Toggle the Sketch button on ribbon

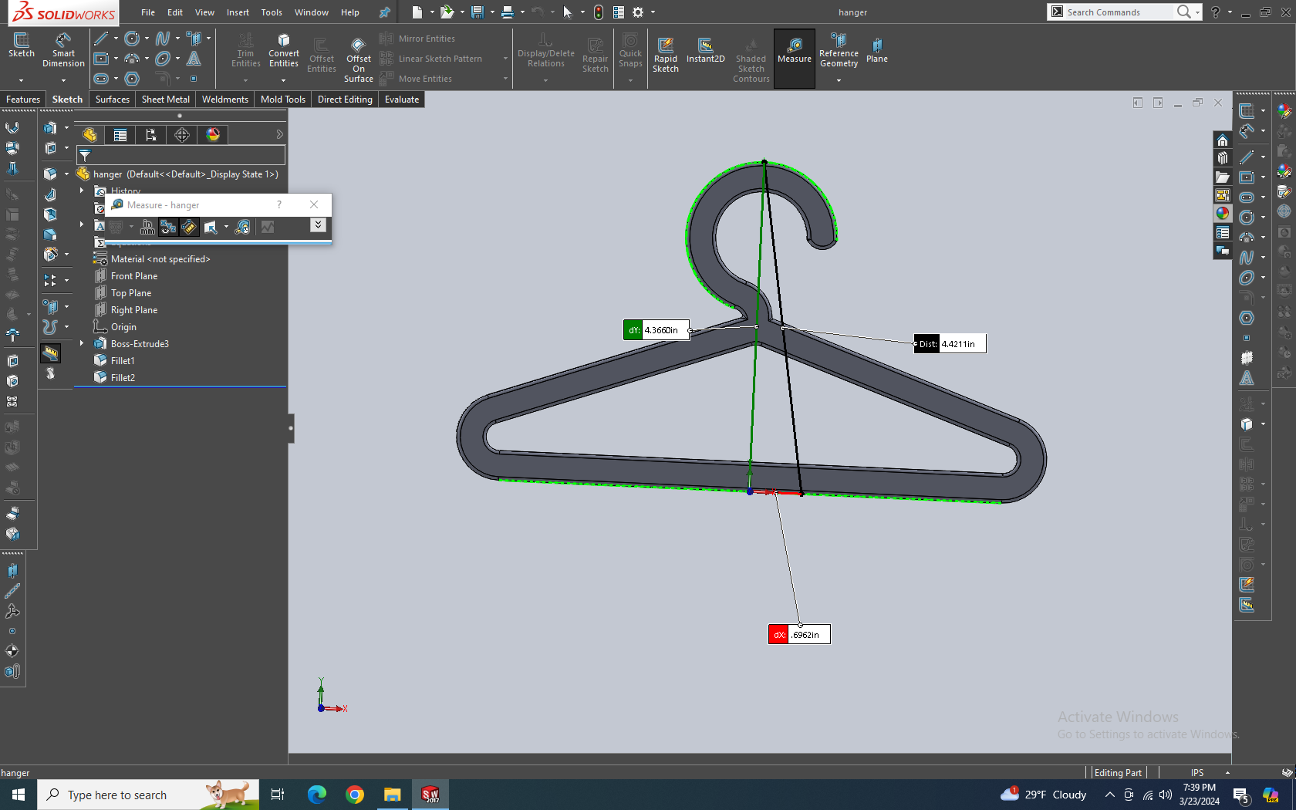(x=22, y=46)
